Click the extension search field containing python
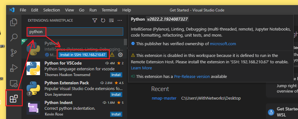Viewport: 298px width, 119px height. click(76, 31)
